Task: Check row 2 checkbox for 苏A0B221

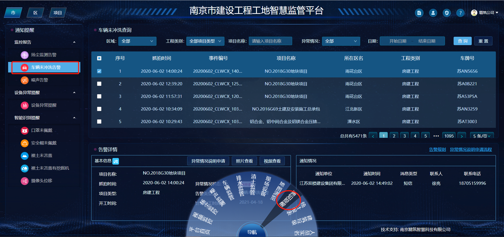Action: tap(99, 84)
